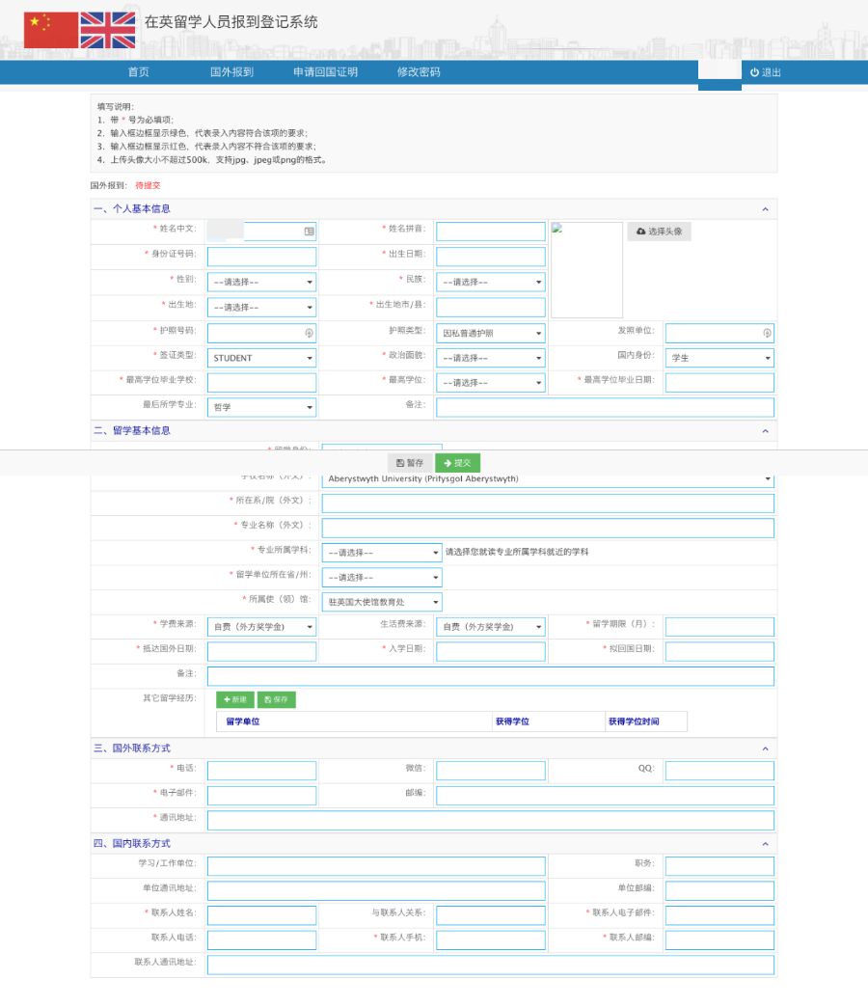Click the 电子邮件 input field
Screen dimensions: 868x1007
(x=262, y=796)
